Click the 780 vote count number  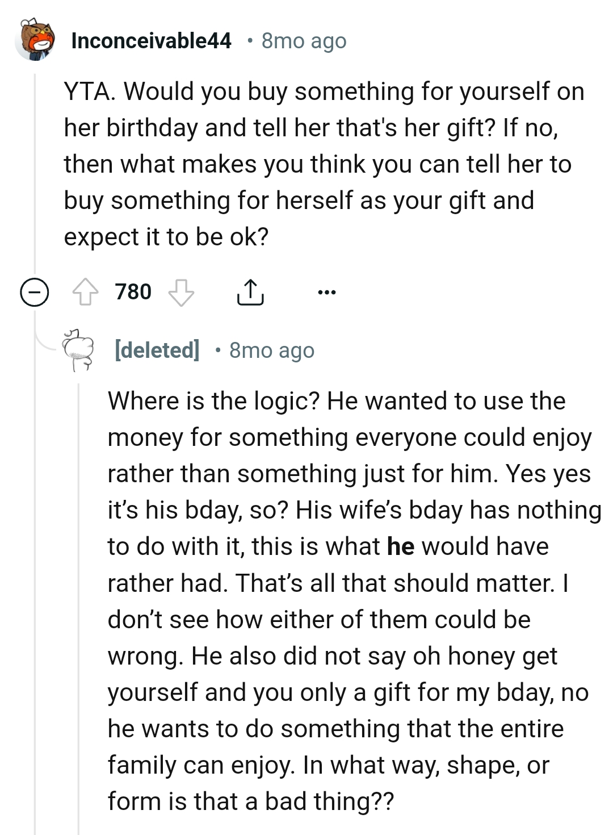point(132,292)
